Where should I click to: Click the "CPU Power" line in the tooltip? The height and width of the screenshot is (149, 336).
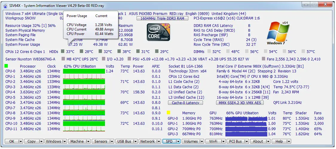point(90,34)
